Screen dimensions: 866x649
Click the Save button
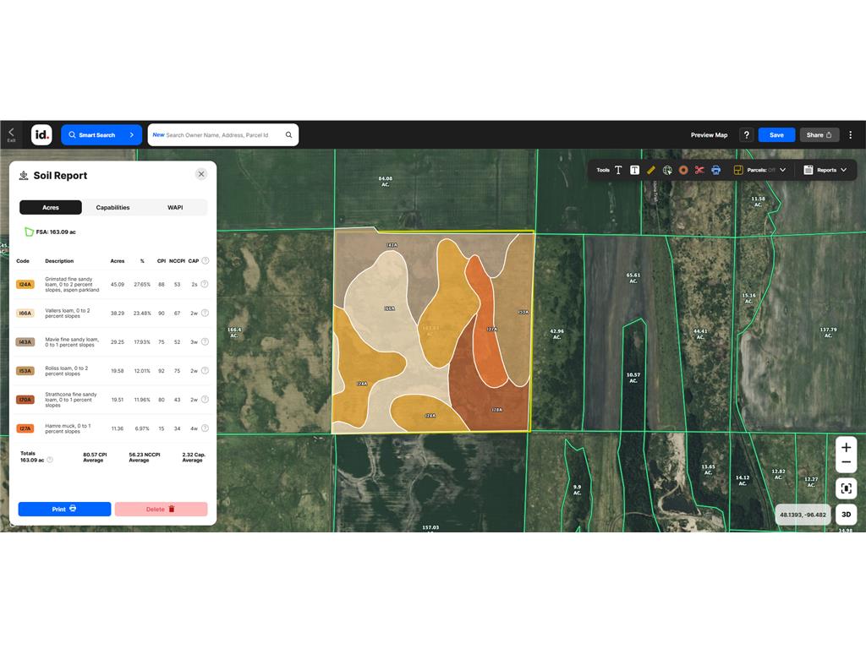[776, 134]
